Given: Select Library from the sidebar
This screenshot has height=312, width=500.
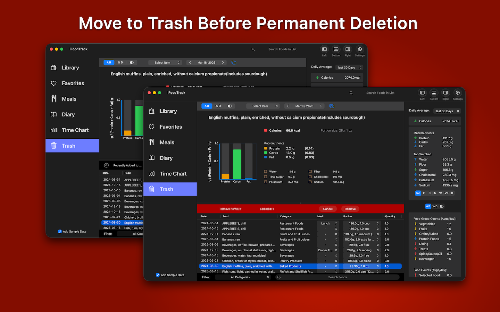Looking at the screenshot, I should point(168,111).
